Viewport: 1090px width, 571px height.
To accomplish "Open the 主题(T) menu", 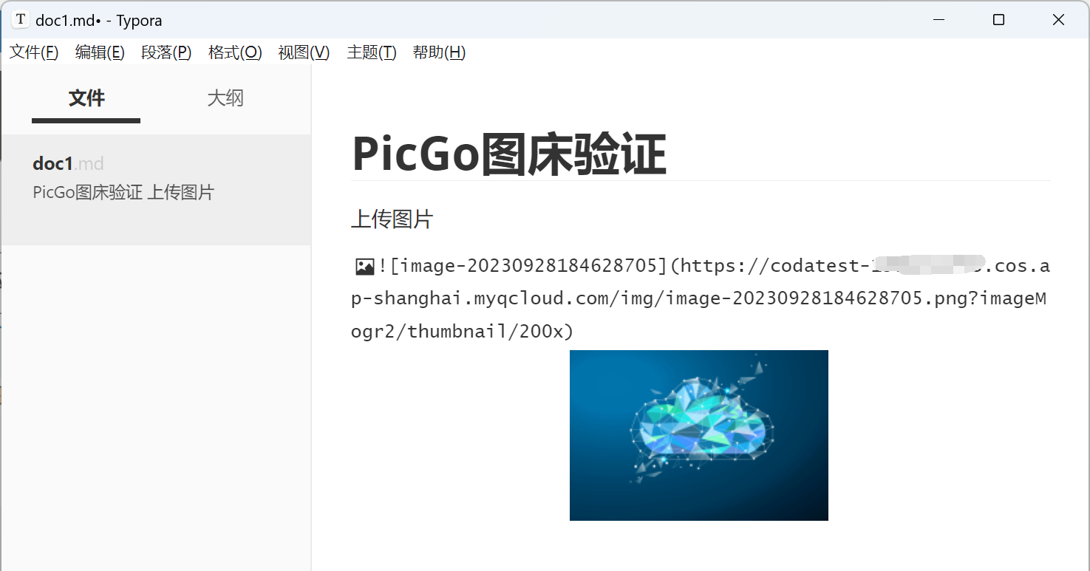I will pos(372,52).
